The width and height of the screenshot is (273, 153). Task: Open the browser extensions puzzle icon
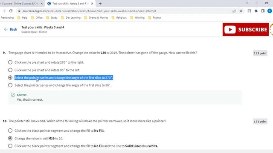[x=256, y=11]
